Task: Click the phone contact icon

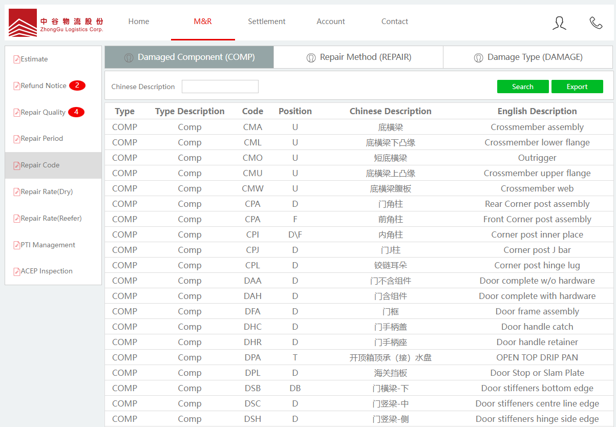Action: click(596, 23)
